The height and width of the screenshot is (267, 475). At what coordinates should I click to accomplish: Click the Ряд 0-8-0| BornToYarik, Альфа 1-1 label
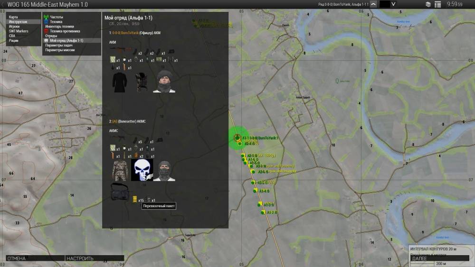[343, 4]
